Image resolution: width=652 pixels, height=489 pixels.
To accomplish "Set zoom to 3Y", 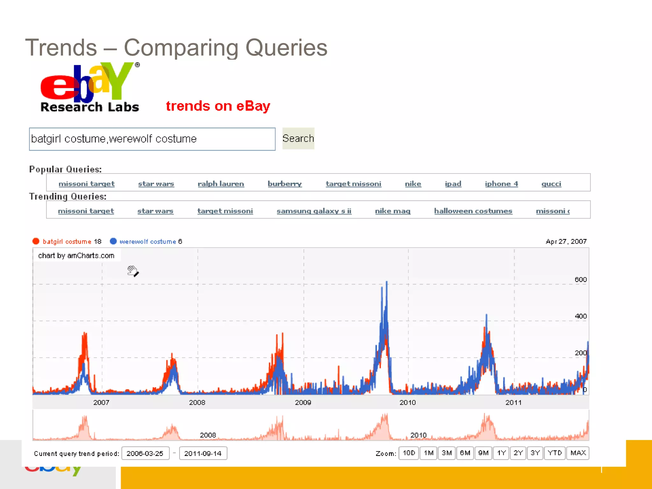I will [x=535, y=453].
